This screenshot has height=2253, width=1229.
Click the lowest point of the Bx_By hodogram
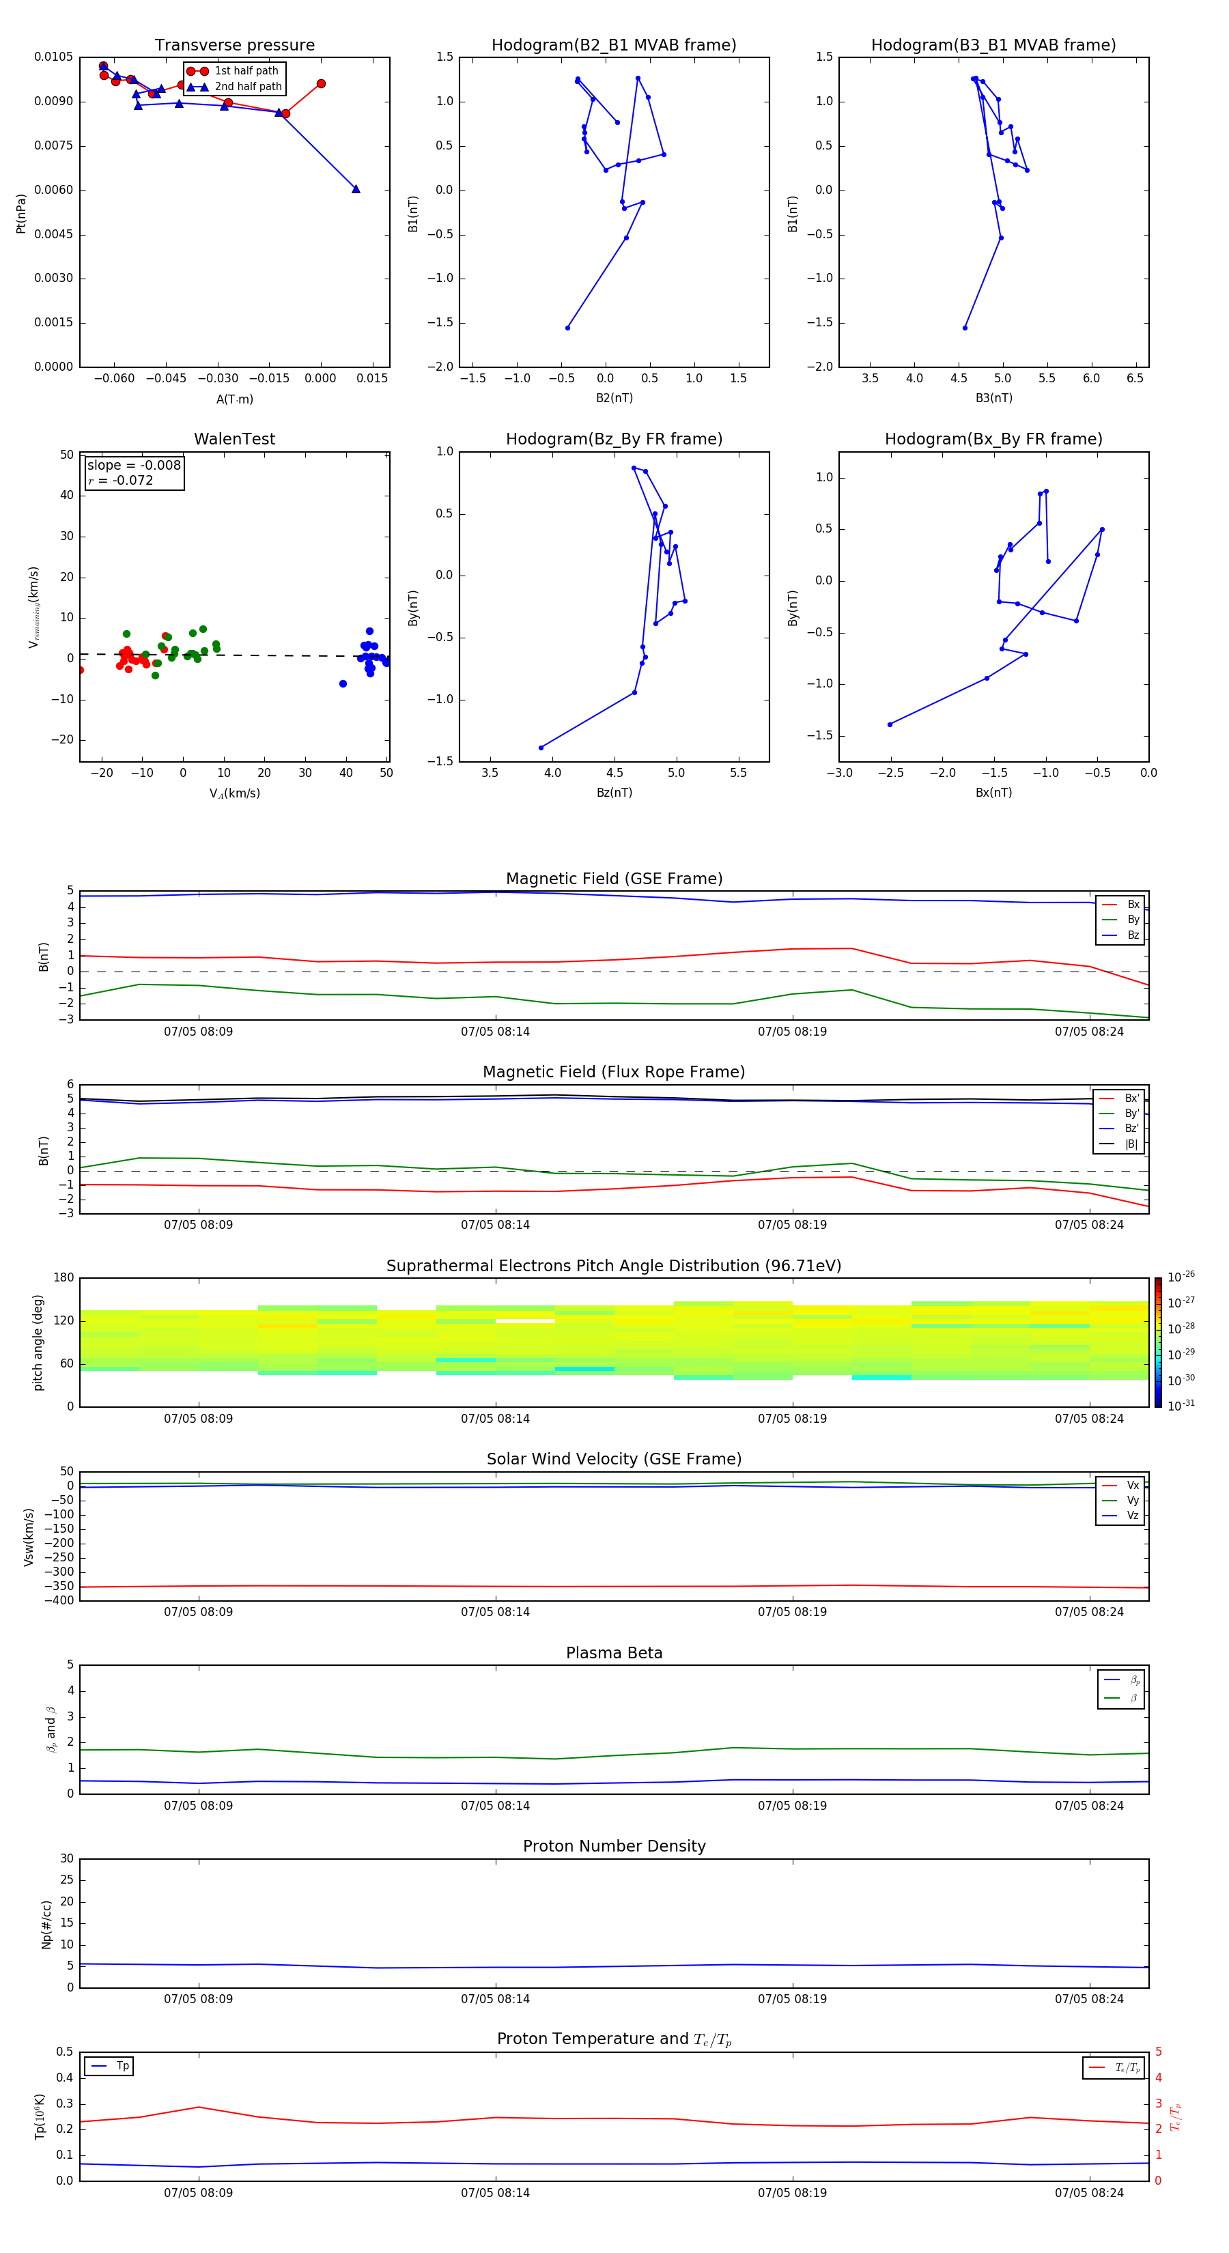click(x=890, y=724)
